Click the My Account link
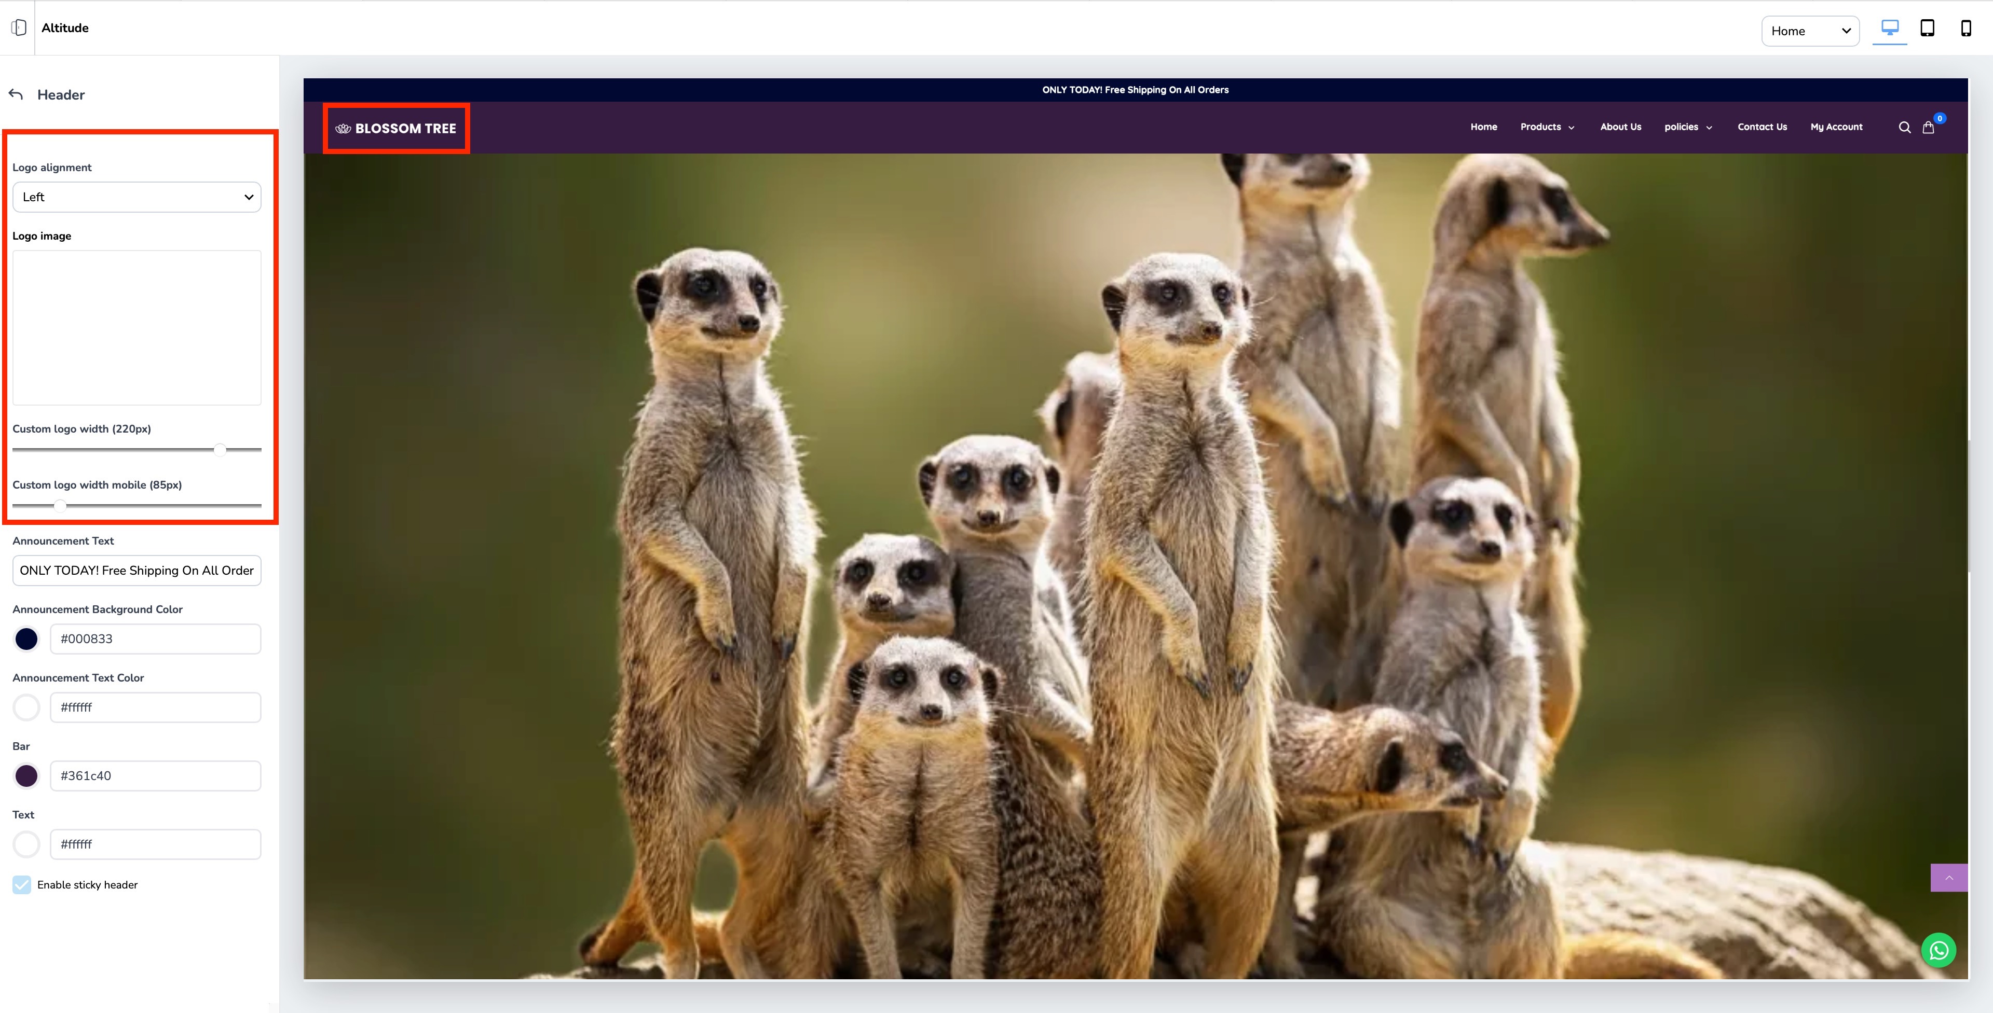The image size is (1993, 1013). click(x=1836, y=127)
